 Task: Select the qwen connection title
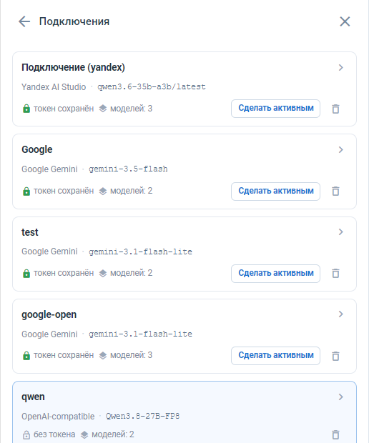tap(33, 397)
